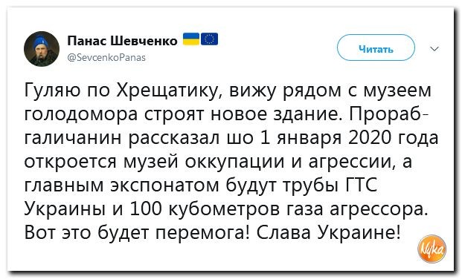
Task: Click the abbreviation "ГТС" in tweet
Action: coord(361,186)
